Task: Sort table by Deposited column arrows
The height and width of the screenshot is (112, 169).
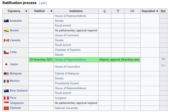Action: point(157,11)
